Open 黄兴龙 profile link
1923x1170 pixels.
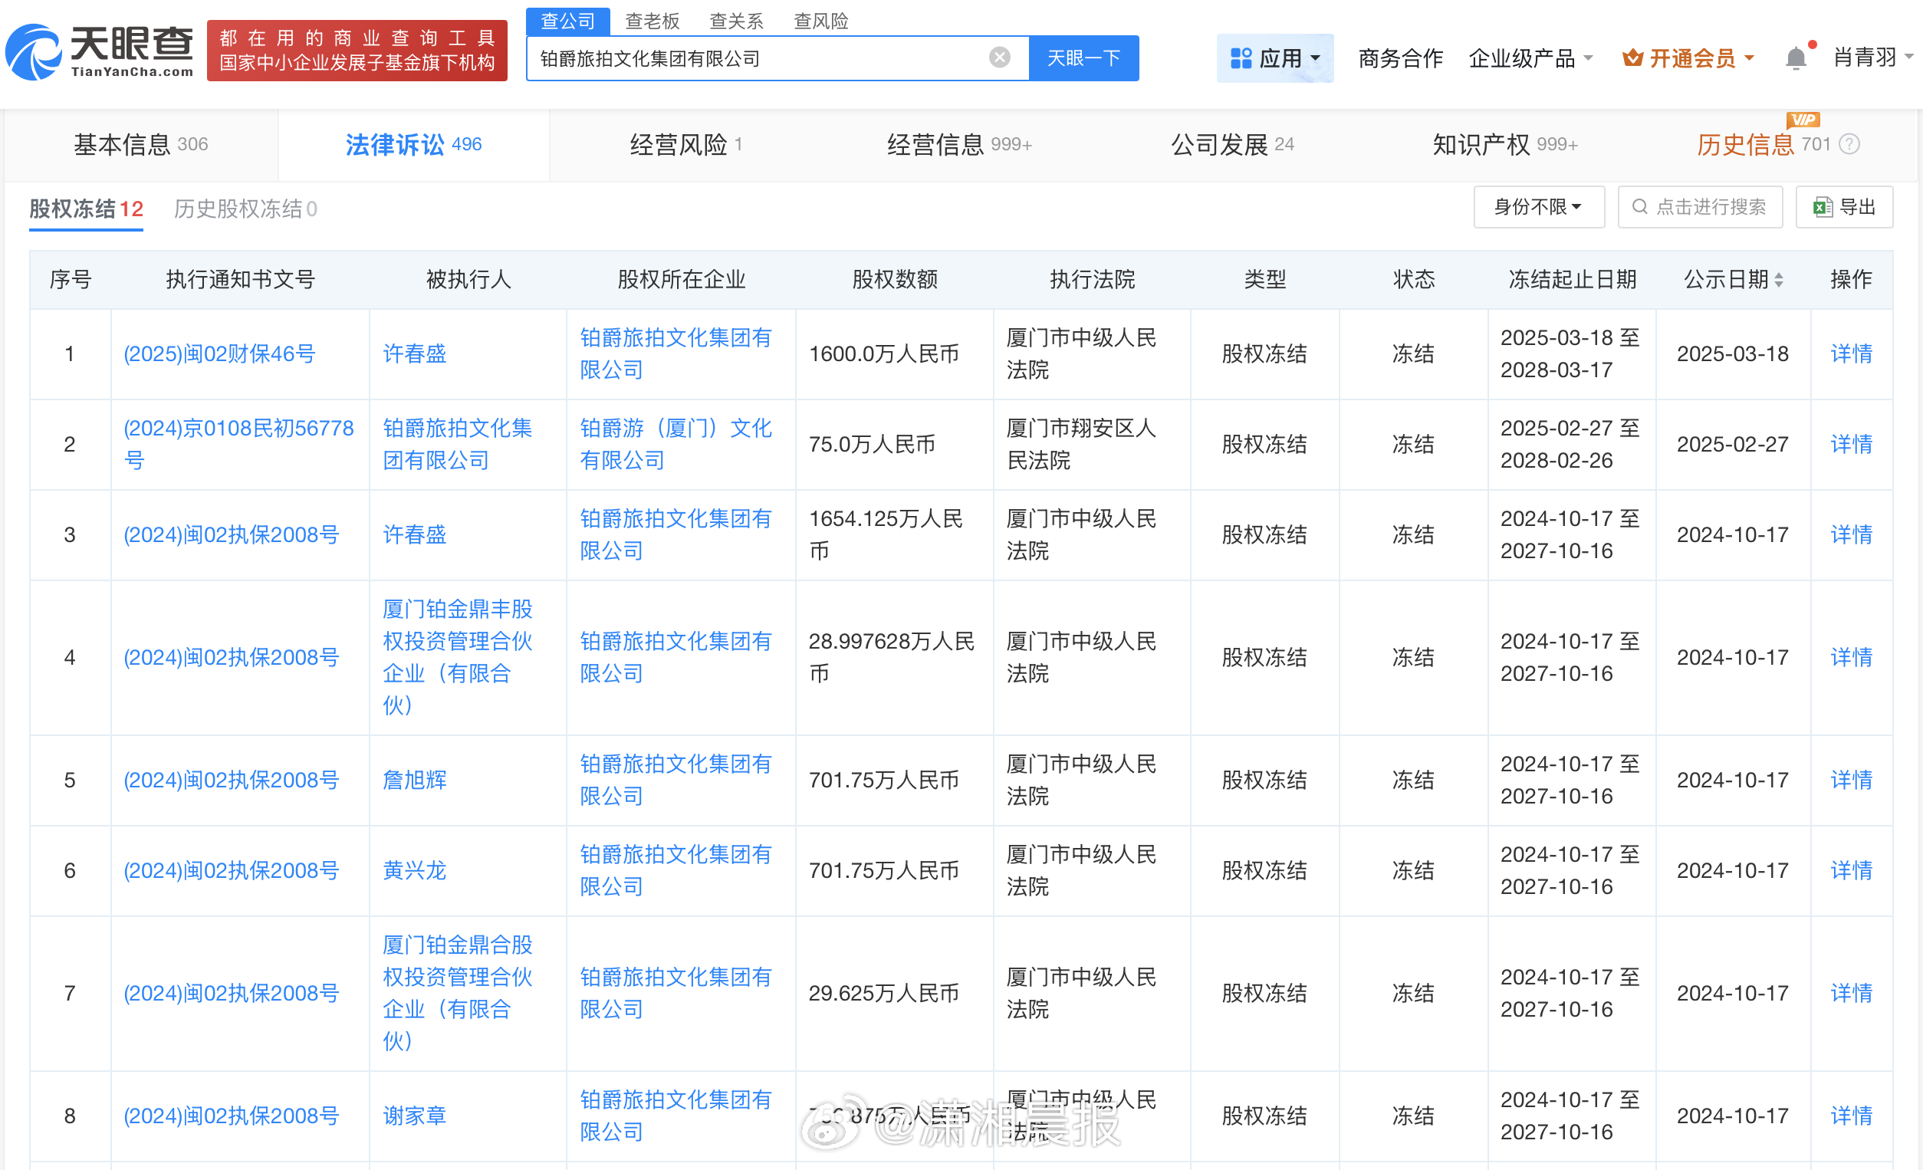pos(414,870)
